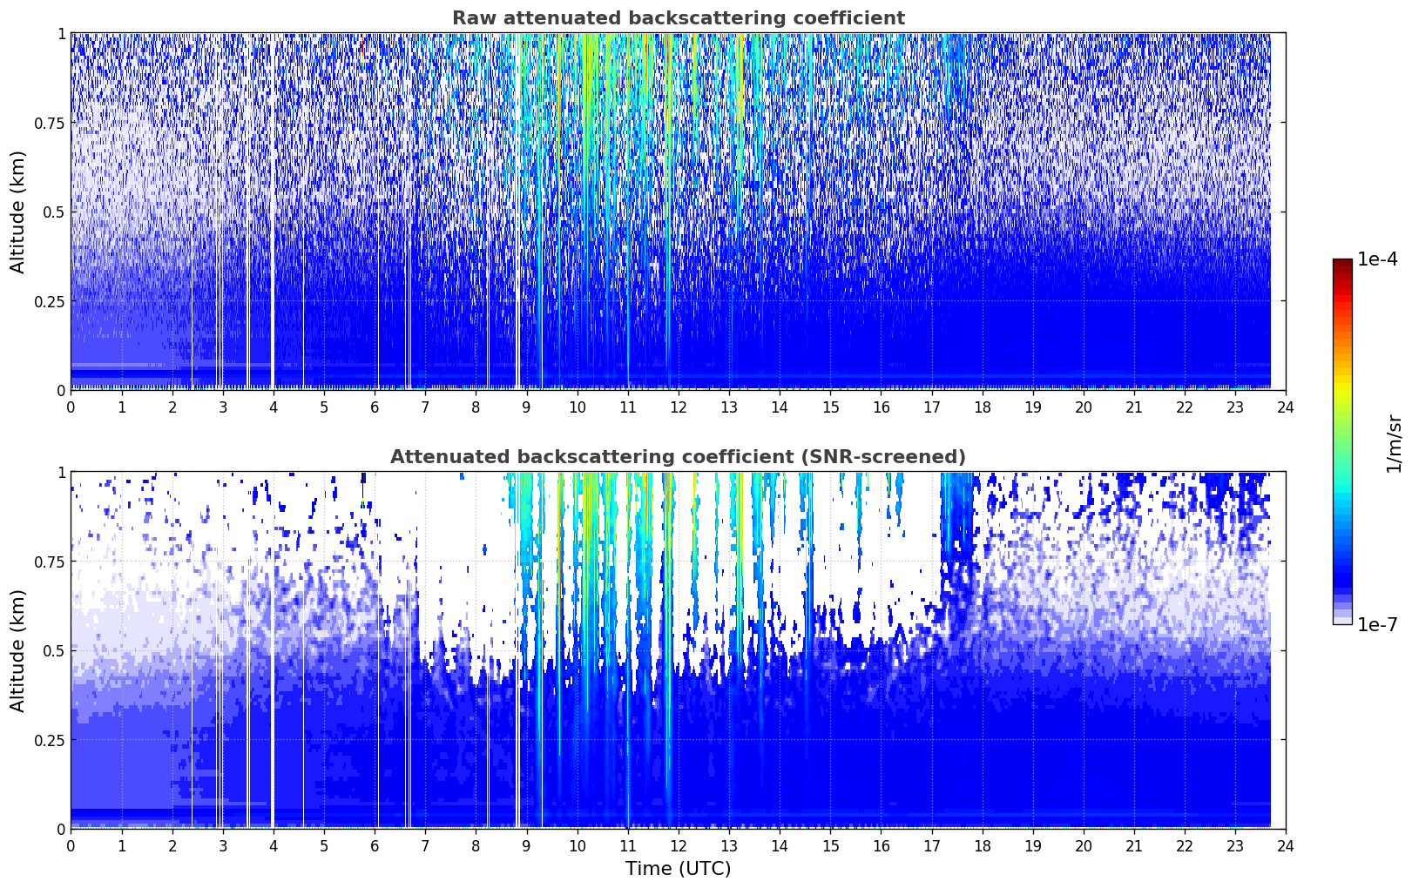
Task: Click the colorbar gradient scale
Action: click(x=1342, y=441)
